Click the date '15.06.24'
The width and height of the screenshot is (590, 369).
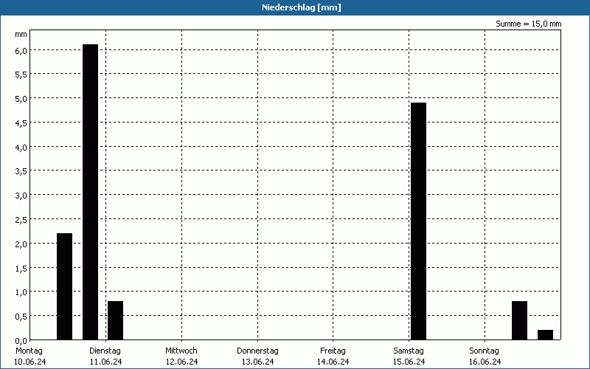(409, 362)
